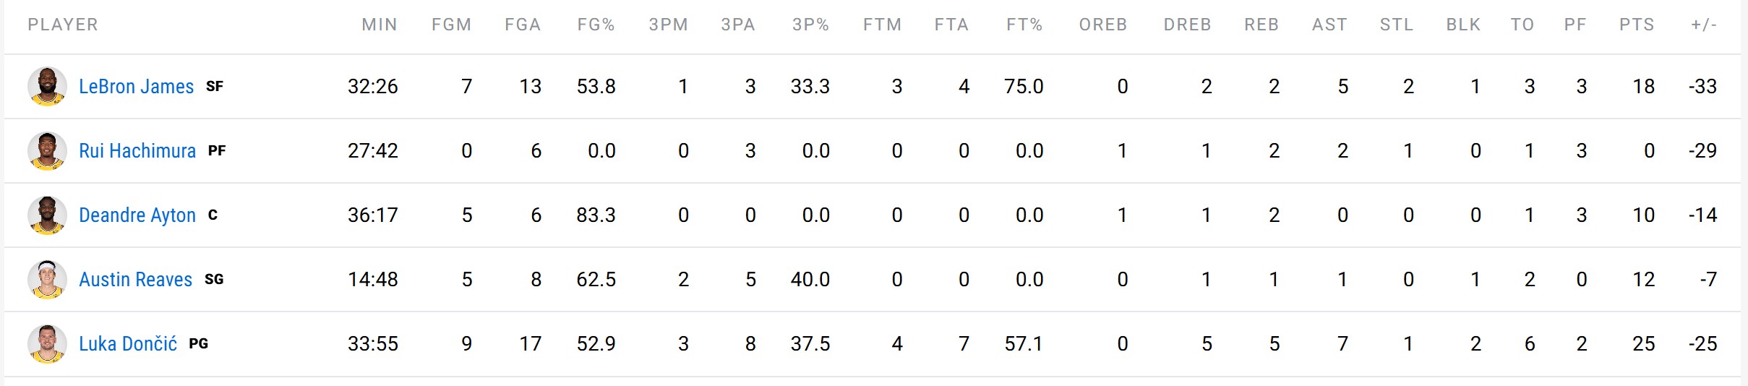This screenshot has height=386, width=1748.
Task: Sort by the +/- column header
Action: click(1704, 25)
